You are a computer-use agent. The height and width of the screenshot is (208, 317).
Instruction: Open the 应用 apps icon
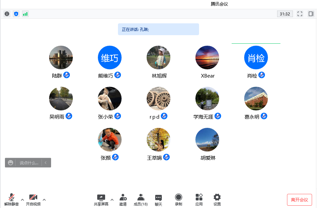pos(199,199)
